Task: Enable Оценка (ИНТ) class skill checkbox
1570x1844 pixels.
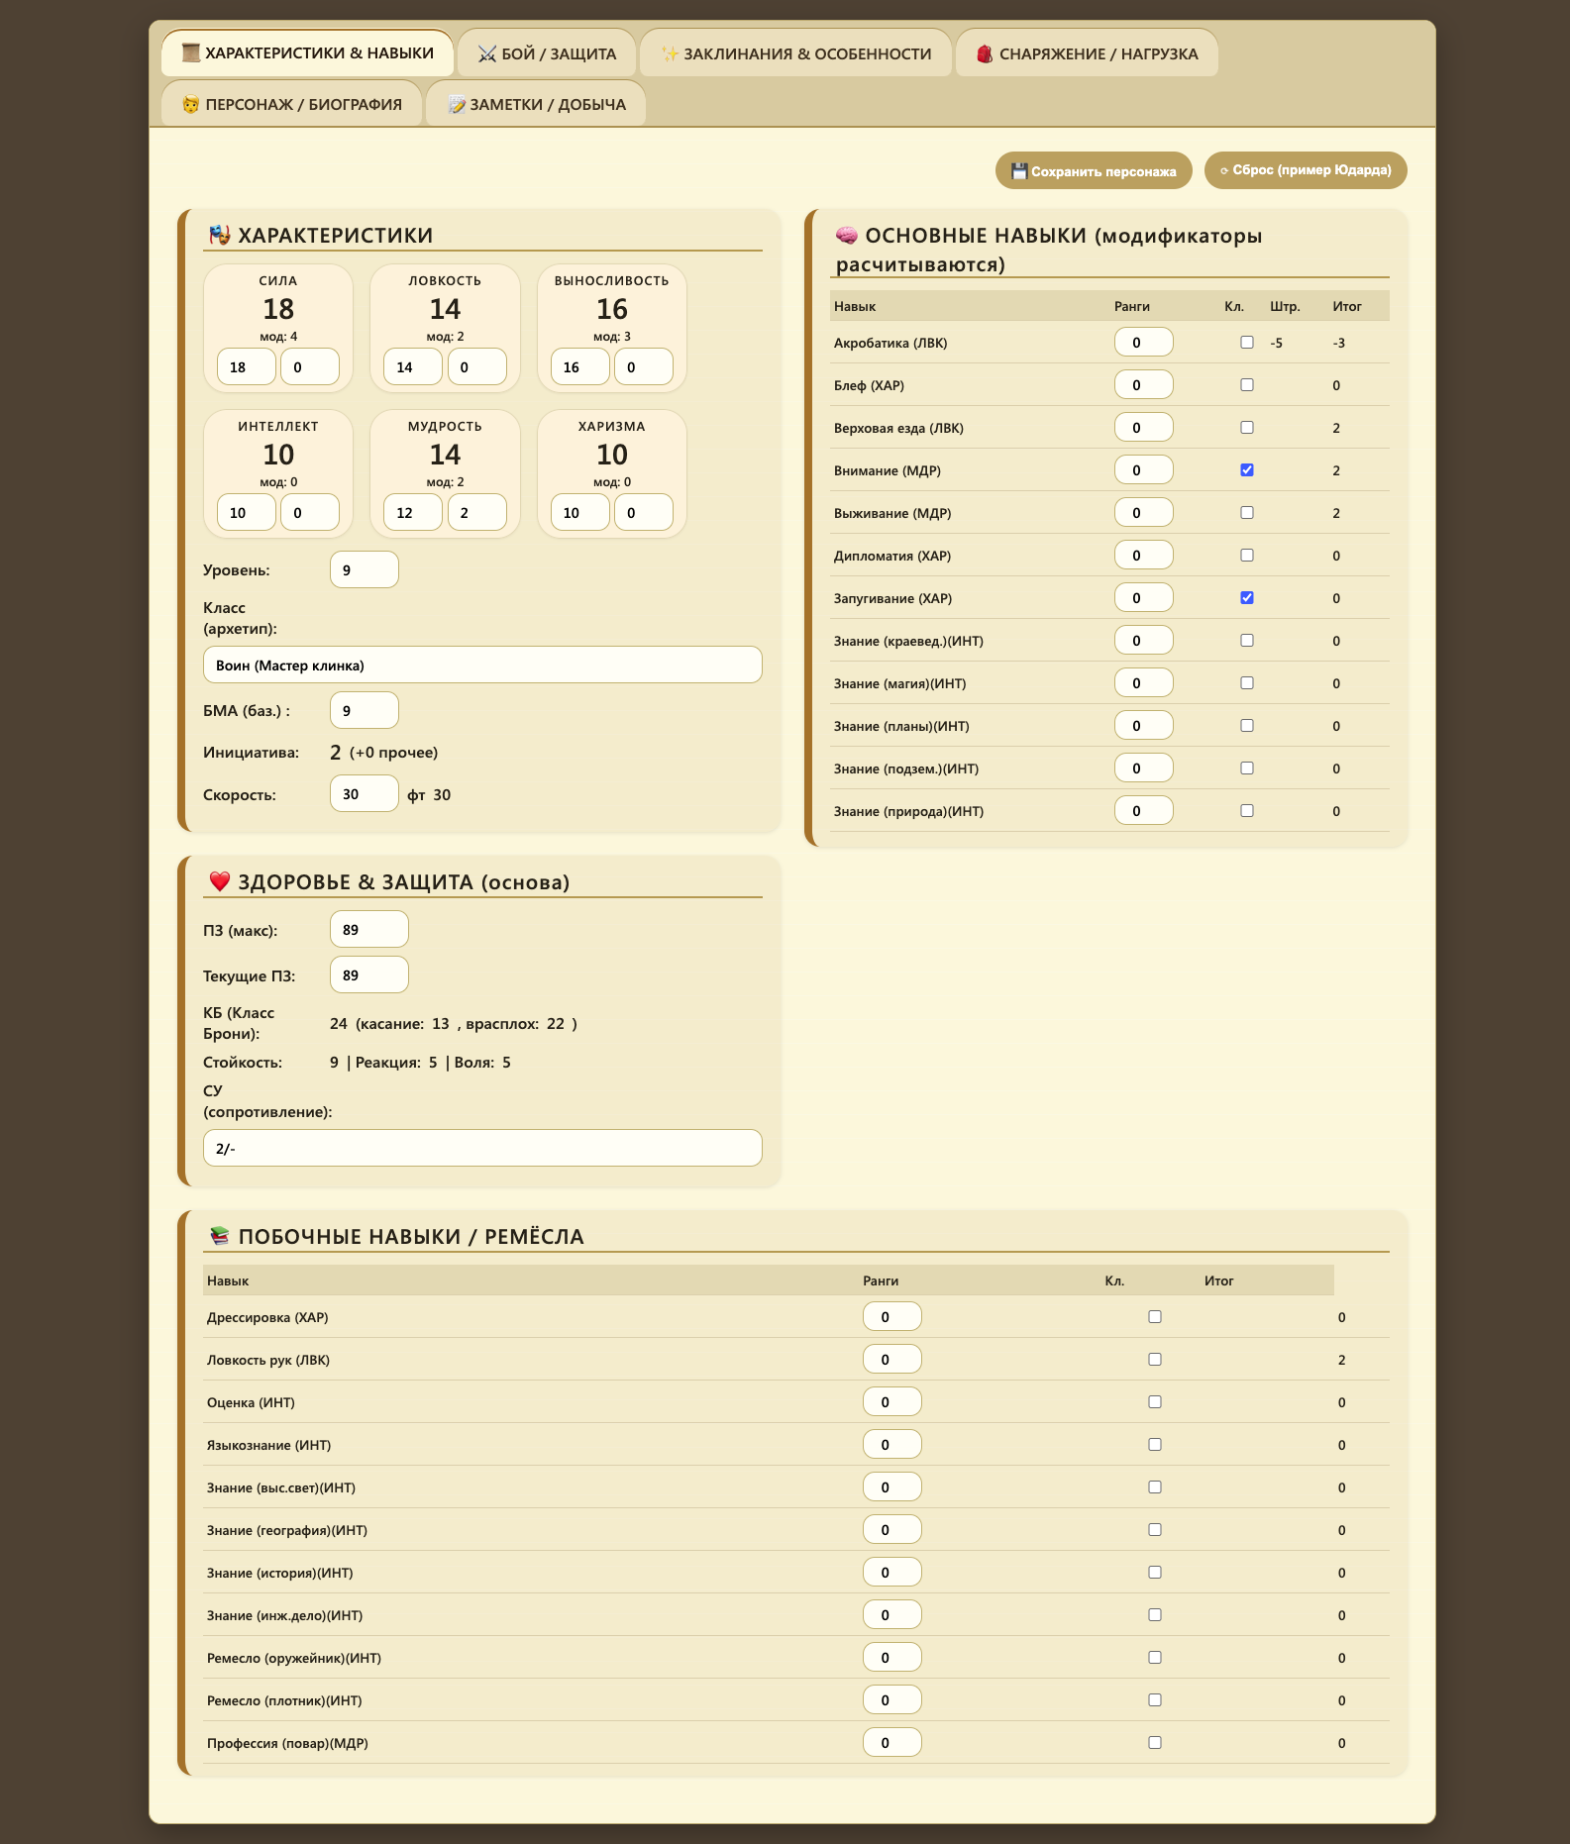Action: [1155, 1402]
